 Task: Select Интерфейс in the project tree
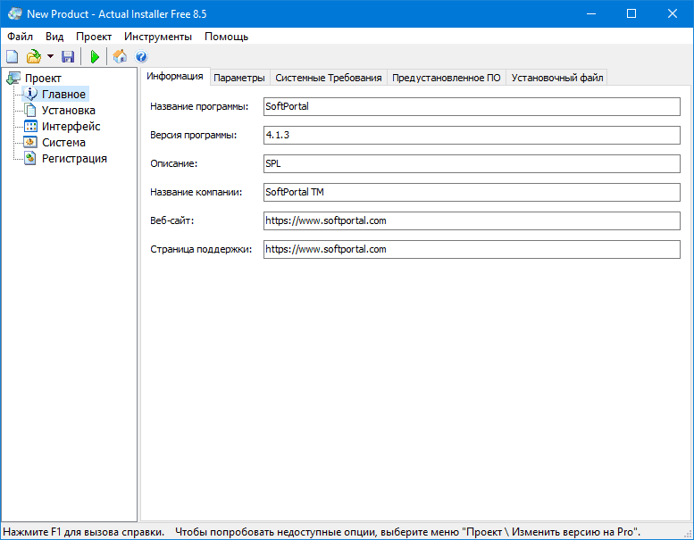pos(71,127)
